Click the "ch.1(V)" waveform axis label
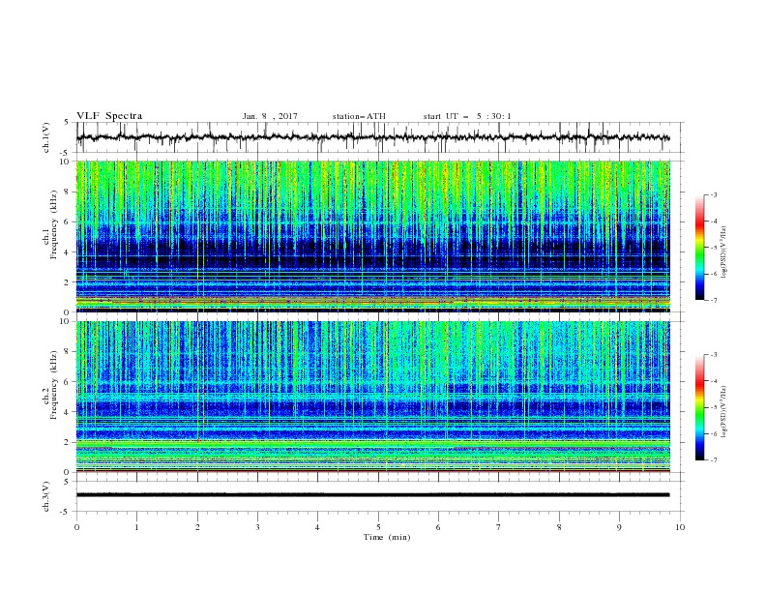 [46, 137]
